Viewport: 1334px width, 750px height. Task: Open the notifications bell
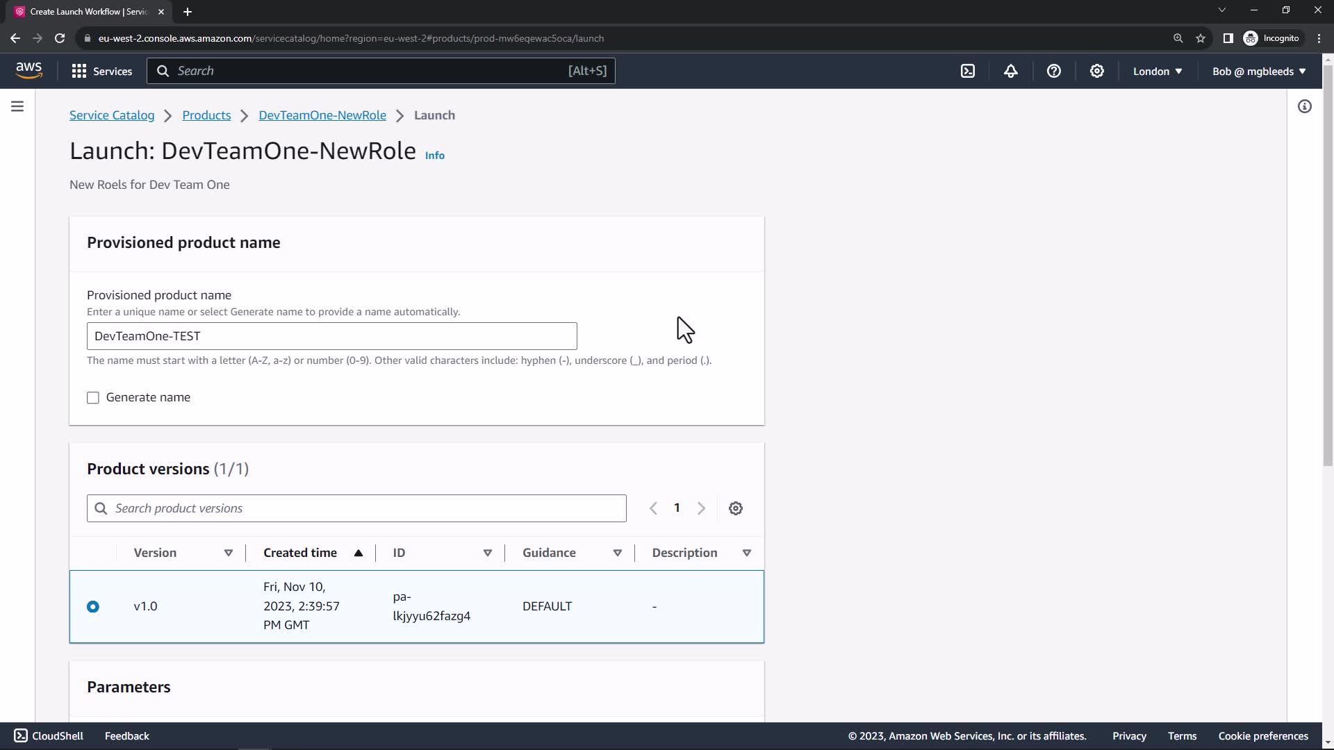tap(1011, 71)
